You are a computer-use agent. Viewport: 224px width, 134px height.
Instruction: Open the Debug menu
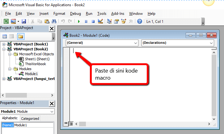(x=75, y=14)
